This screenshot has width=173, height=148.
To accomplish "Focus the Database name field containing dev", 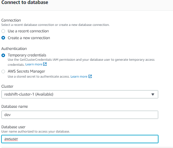I will pyautogui.click(x=80, y=115).
